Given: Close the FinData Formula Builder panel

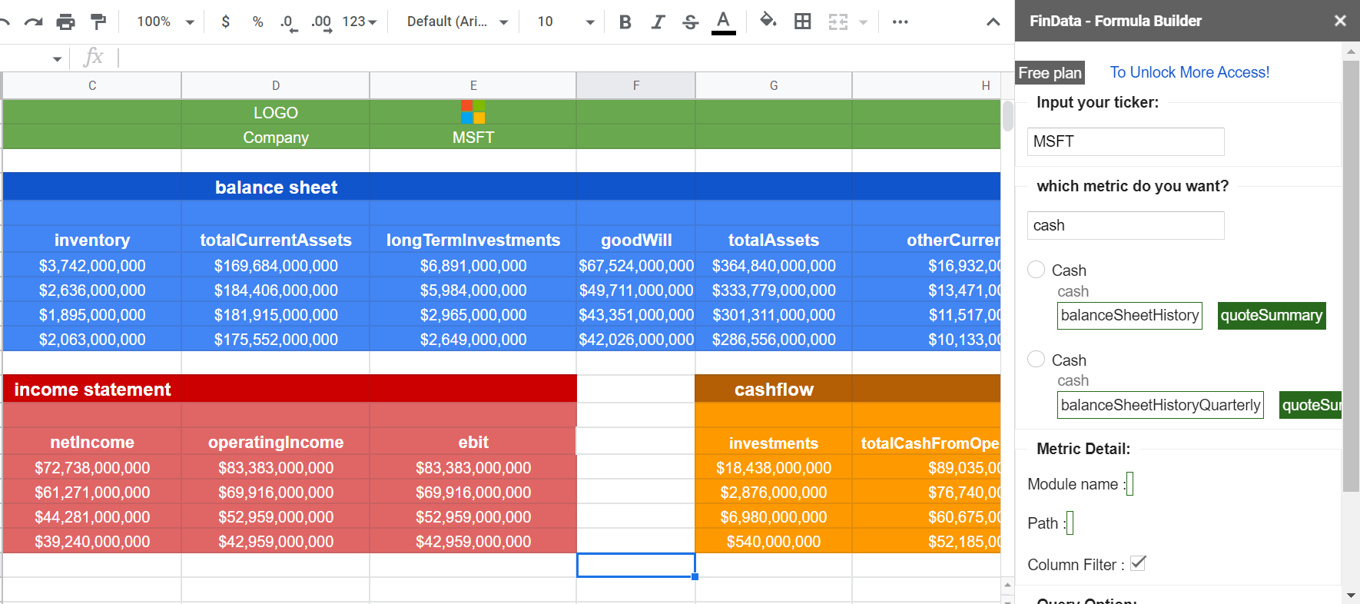Looking at the screenshot, I should click(1340, 21).
